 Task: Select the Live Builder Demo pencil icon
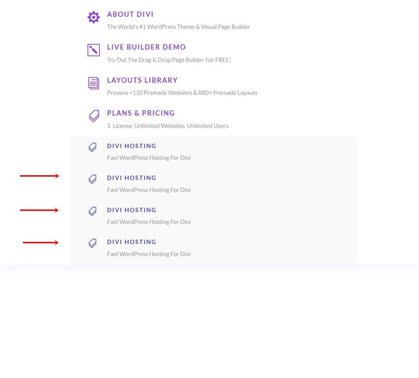click(x=93, y=50)
